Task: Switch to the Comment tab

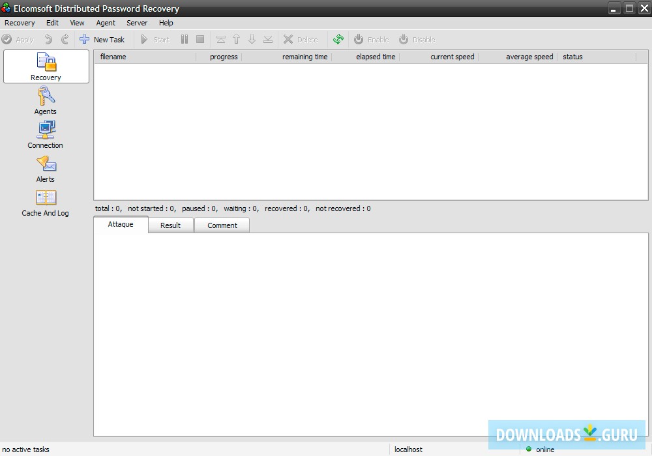Action: pyautogui.click(x=222, y=225)
